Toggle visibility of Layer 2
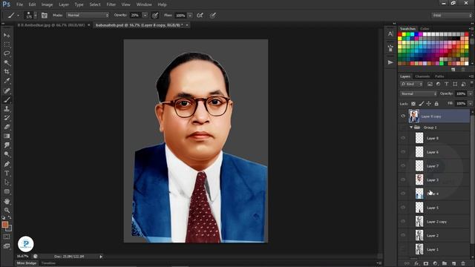 click(x=403, y=235)
